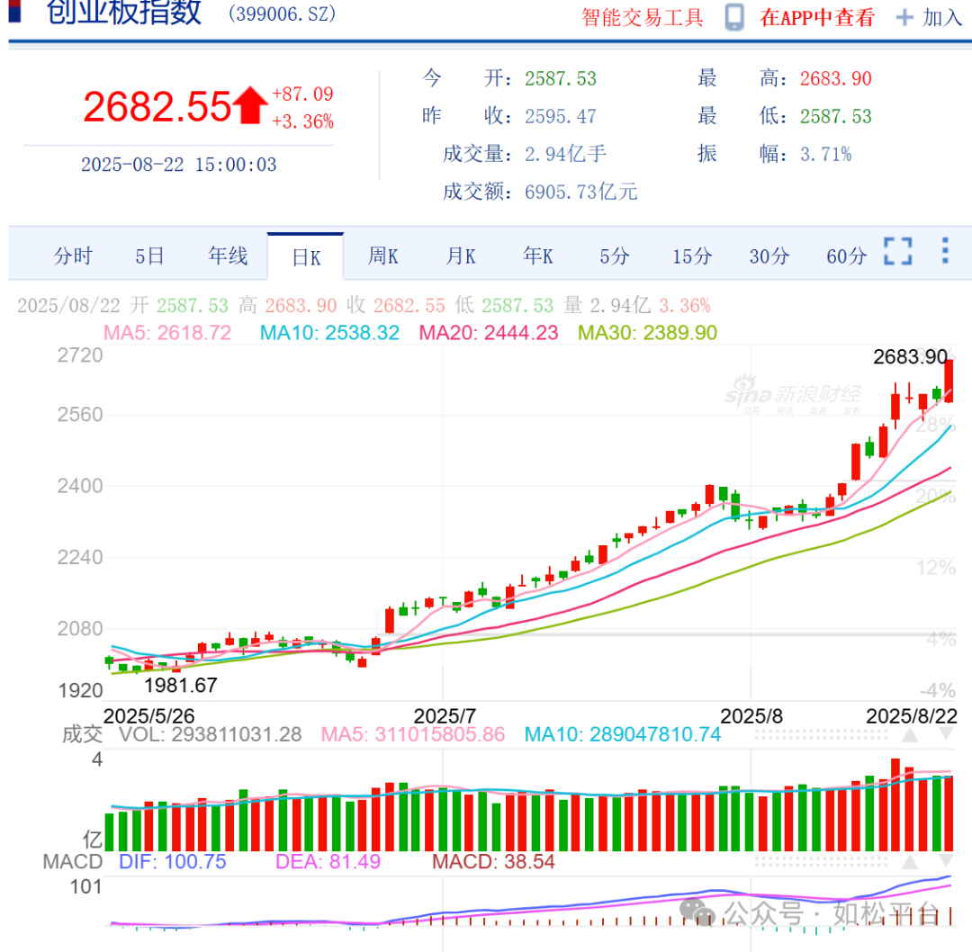972x952 pixels.
Task: Select the 日K tab
Action: pyautogui.click(x=306, y=257)
